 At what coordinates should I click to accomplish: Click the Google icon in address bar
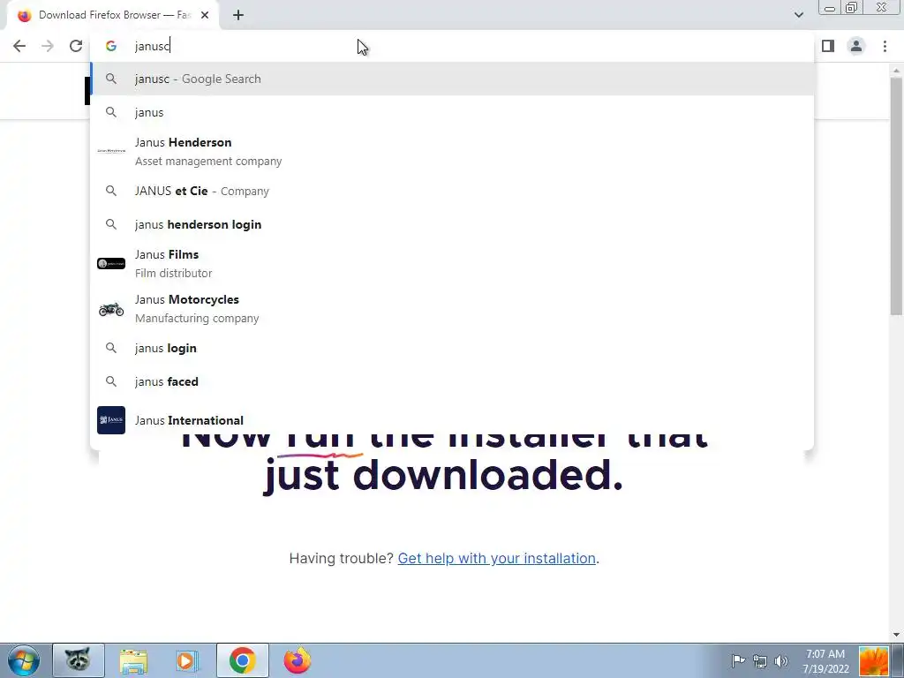pos(111,46)
